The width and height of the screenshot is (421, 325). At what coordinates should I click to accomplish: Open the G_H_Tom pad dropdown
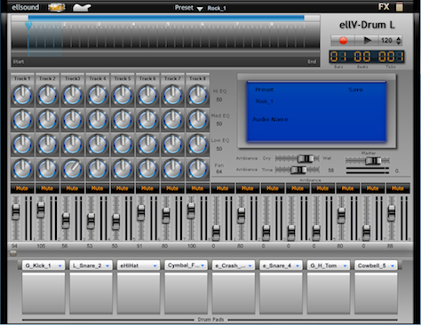click(329, 266)
